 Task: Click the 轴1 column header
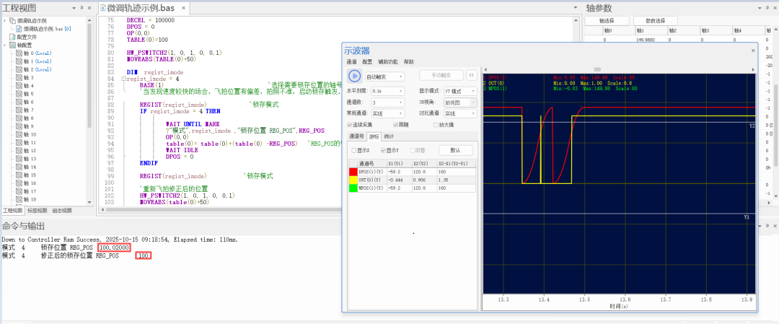[x=650, y=31]
